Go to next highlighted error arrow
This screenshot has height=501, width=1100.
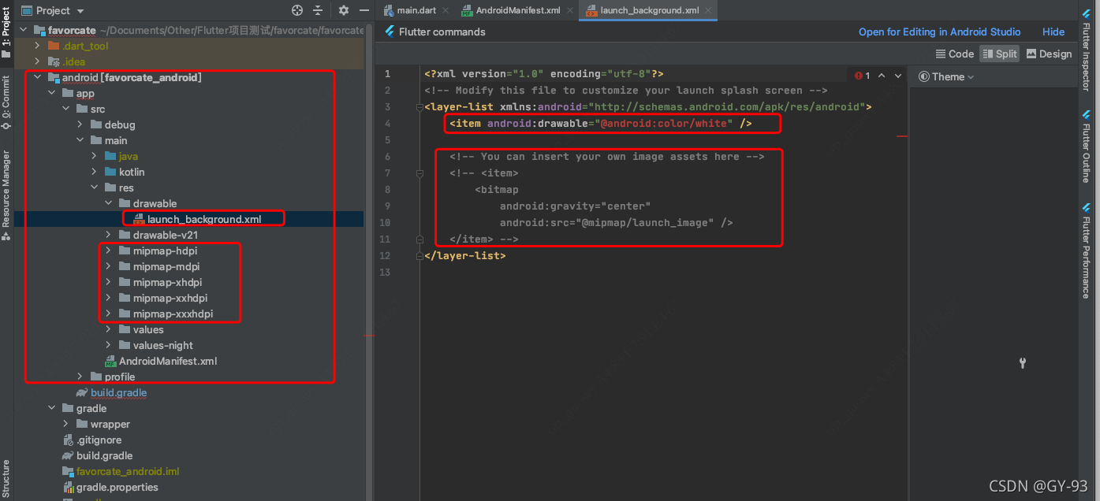click(x=897, y=76)
